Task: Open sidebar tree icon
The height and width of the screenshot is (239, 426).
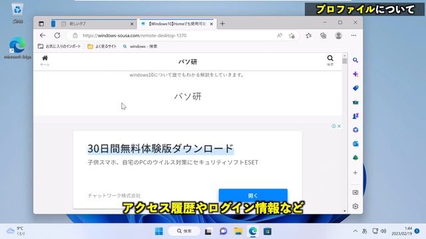Action: tap(355, 158)
